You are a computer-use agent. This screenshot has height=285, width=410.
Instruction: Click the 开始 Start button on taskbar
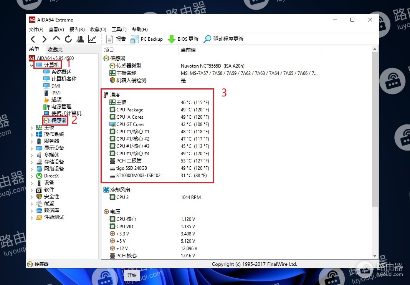(132, 275)
